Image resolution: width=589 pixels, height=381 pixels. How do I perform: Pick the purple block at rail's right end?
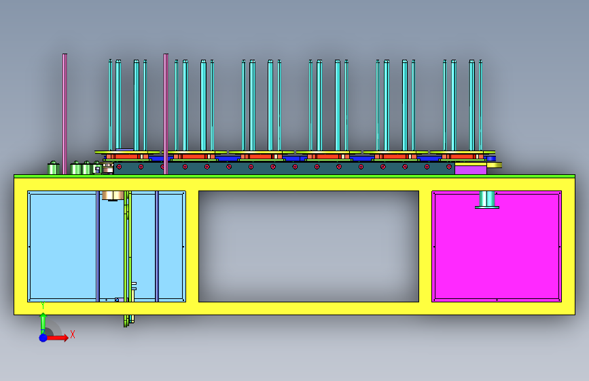[471, 170]
